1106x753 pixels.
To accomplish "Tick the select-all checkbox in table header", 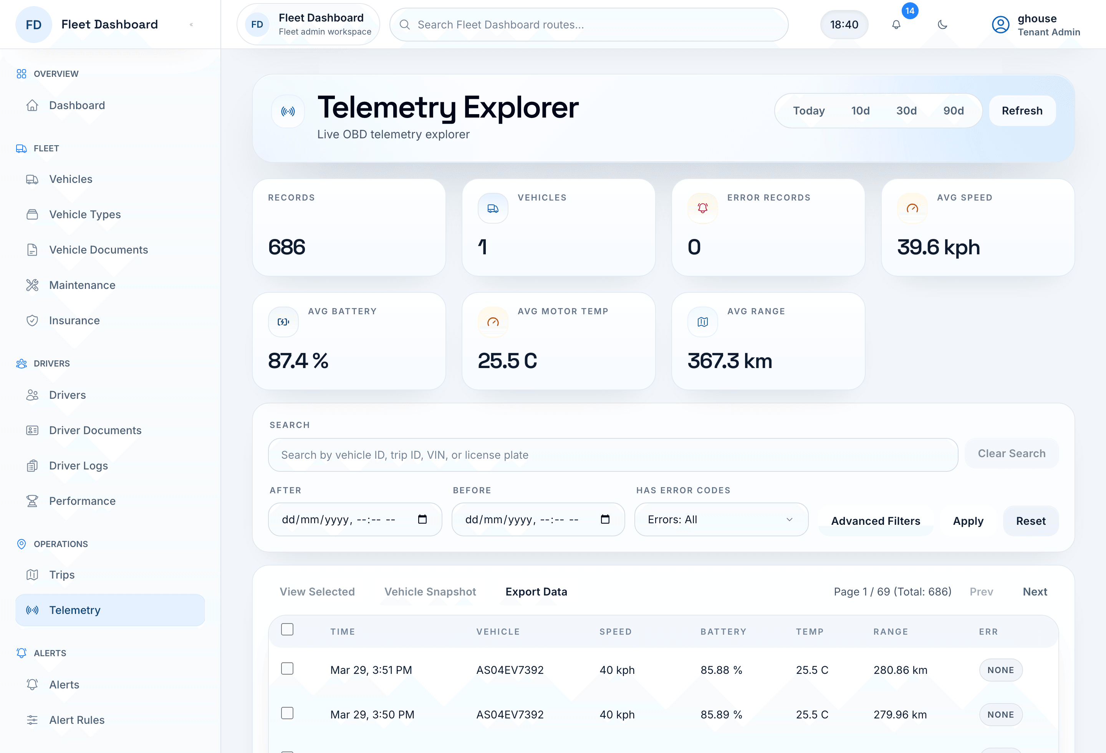I will (287, 630).
